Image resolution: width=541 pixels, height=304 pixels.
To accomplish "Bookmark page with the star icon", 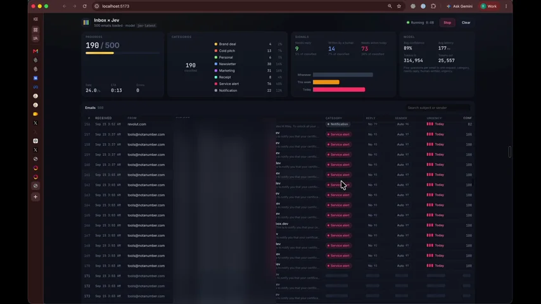I will (399, 6).
